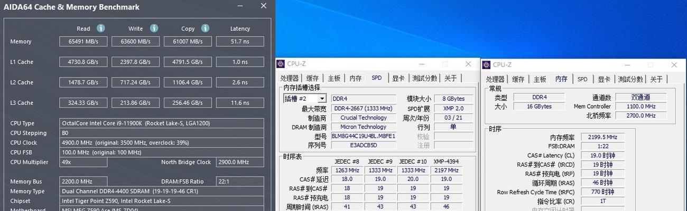The height and width of the screenshot is (211, 687).
Task: Click the active SPD tab in left CPU-Z window
Action: (x=376, y=78)
